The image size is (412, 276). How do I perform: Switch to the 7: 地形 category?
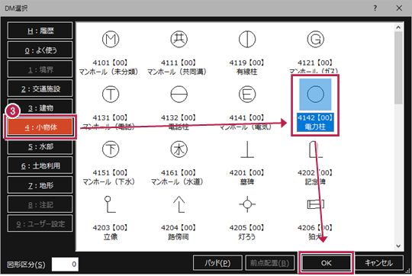(40, 185)
